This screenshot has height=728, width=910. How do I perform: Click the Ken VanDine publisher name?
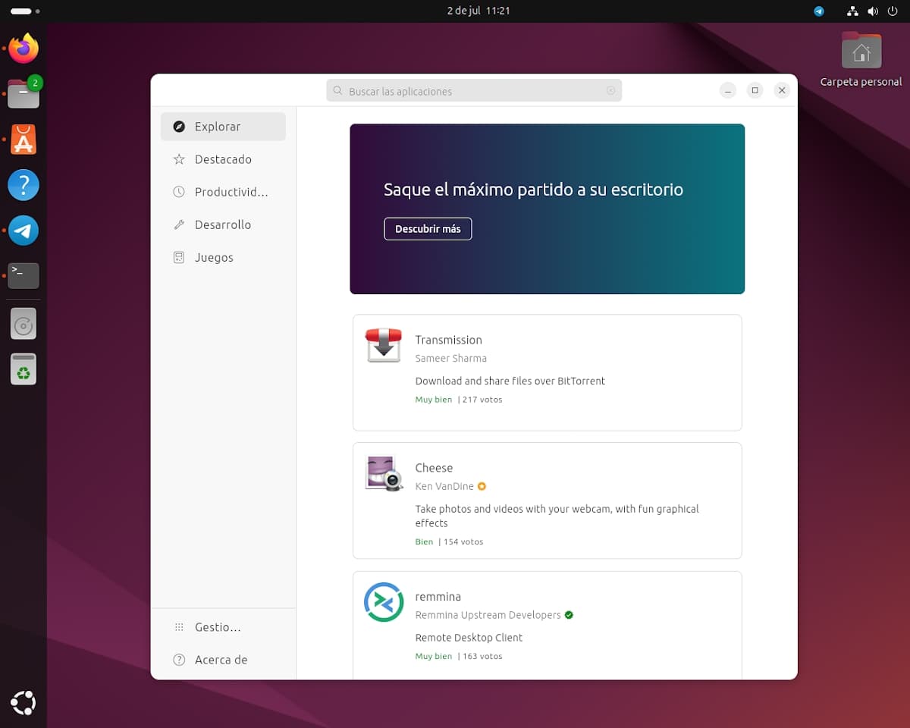point(444,487)
